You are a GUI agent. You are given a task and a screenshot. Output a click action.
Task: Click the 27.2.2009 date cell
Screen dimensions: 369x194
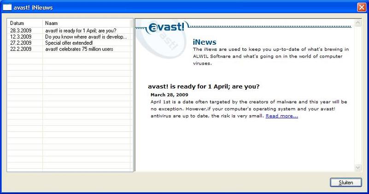point(21,43)
